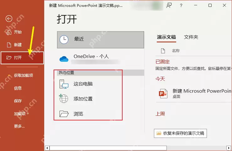The width and height of the screenshot is (232, 151).
Task: Click the 已固定 section heading
Action: [x=162, y=62]
